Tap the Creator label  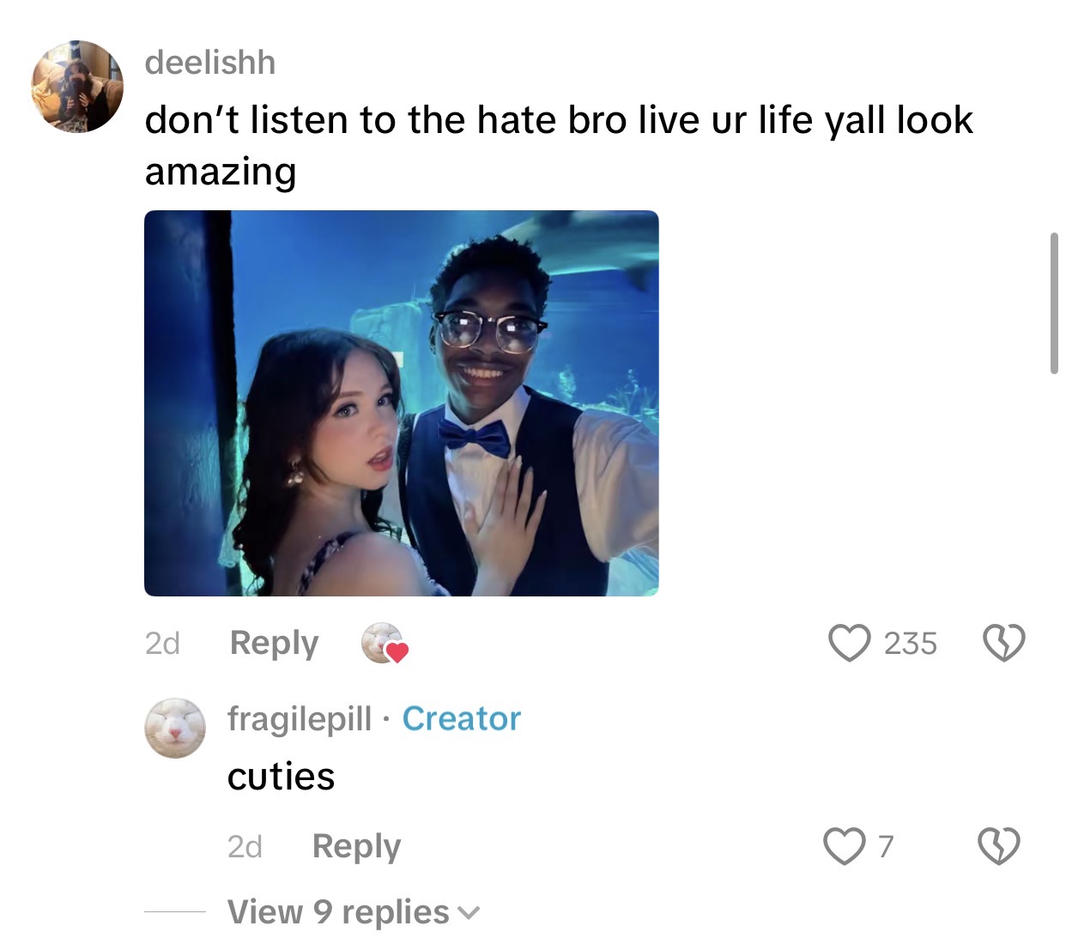462,718
